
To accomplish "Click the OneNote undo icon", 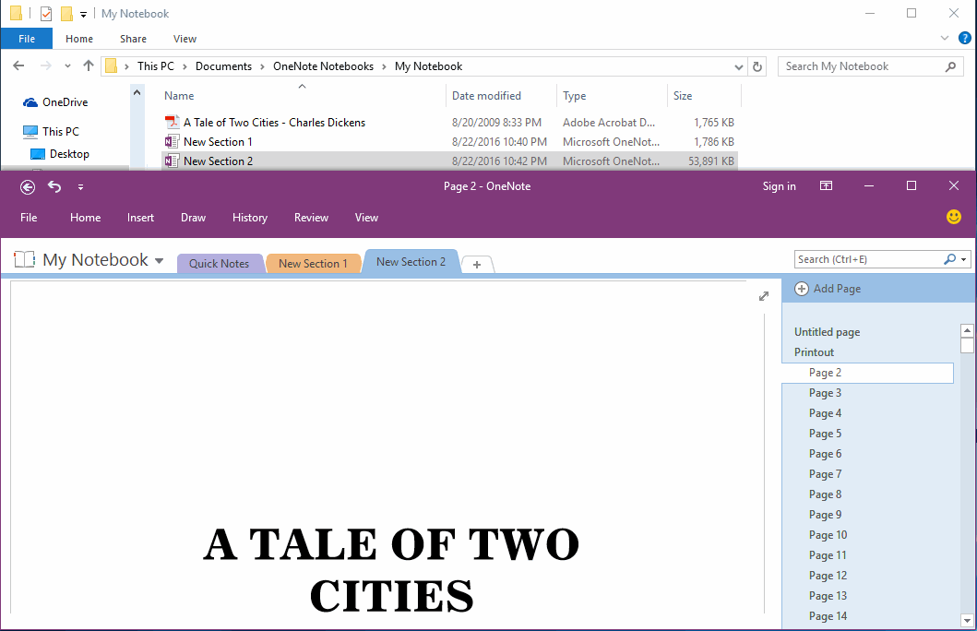I will pos(54,186).
